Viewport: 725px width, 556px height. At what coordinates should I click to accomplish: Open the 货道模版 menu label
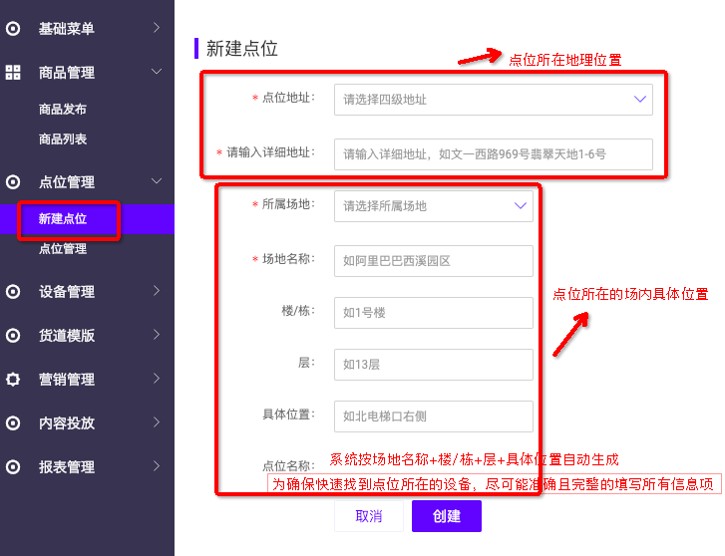pos(67,336)
